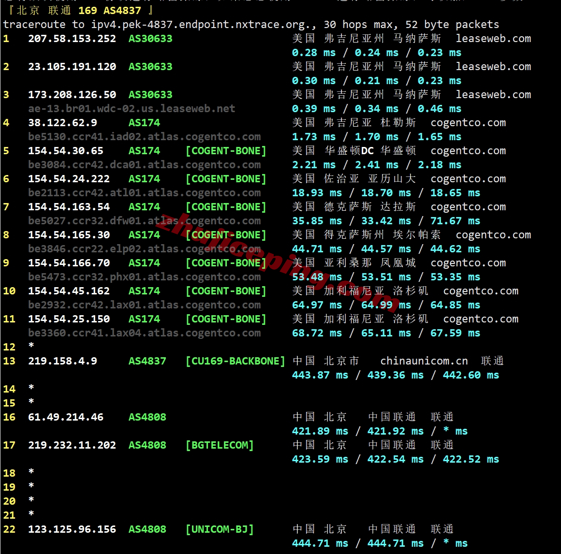Click [COGENT-BONE] tag at hop 5
The width and height of the screenshot is (561, 554).
click(x=226, y=151)
